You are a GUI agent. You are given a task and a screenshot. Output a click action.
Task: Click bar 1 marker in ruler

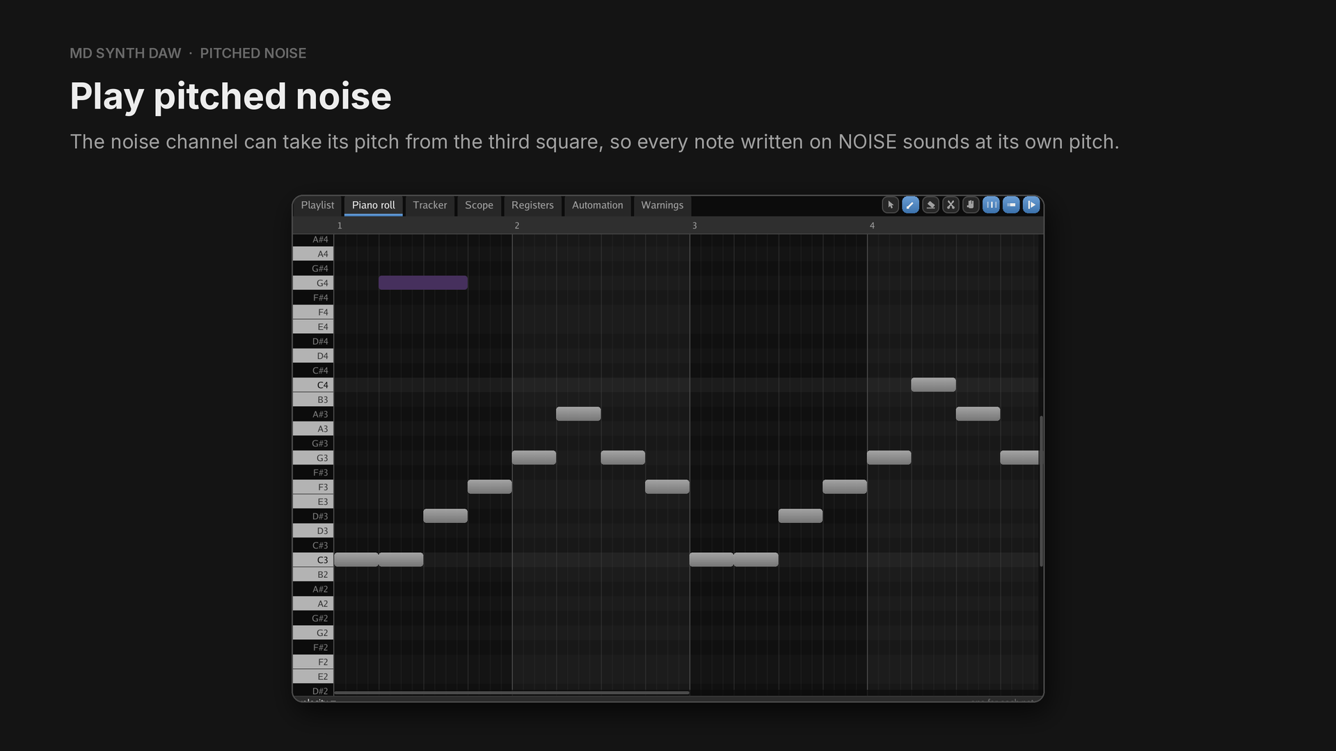[x=340, y=225]
